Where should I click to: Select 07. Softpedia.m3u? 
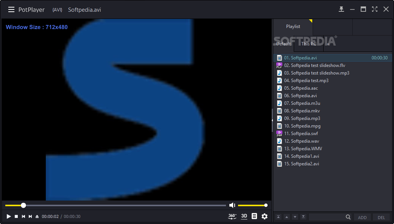[332, 103]
